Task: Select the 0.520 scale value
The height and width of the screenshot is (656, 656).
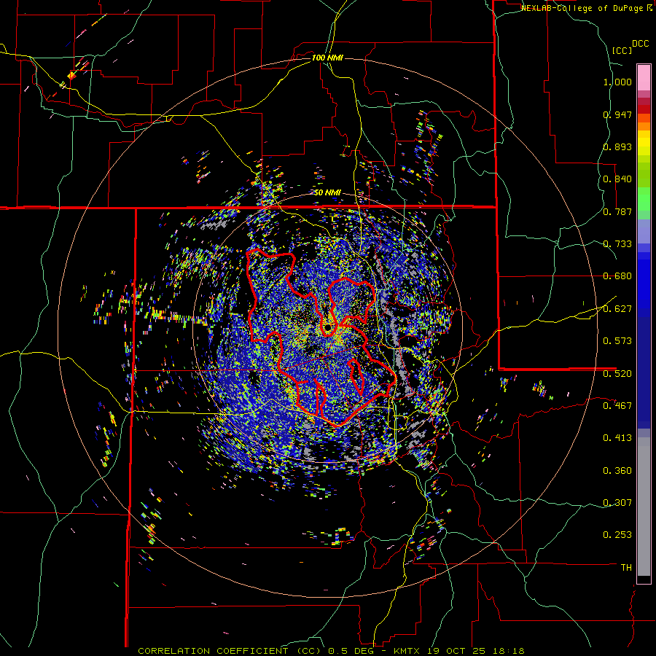Action: 617,374
